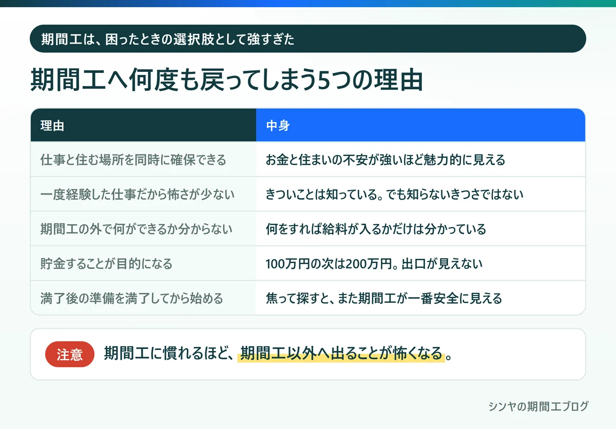This screenshot has width=616, height=429.
Task: Click the highlighted phrase 期間工以外へ出ることが怖くなる
Action: click(x=341, y=354)
